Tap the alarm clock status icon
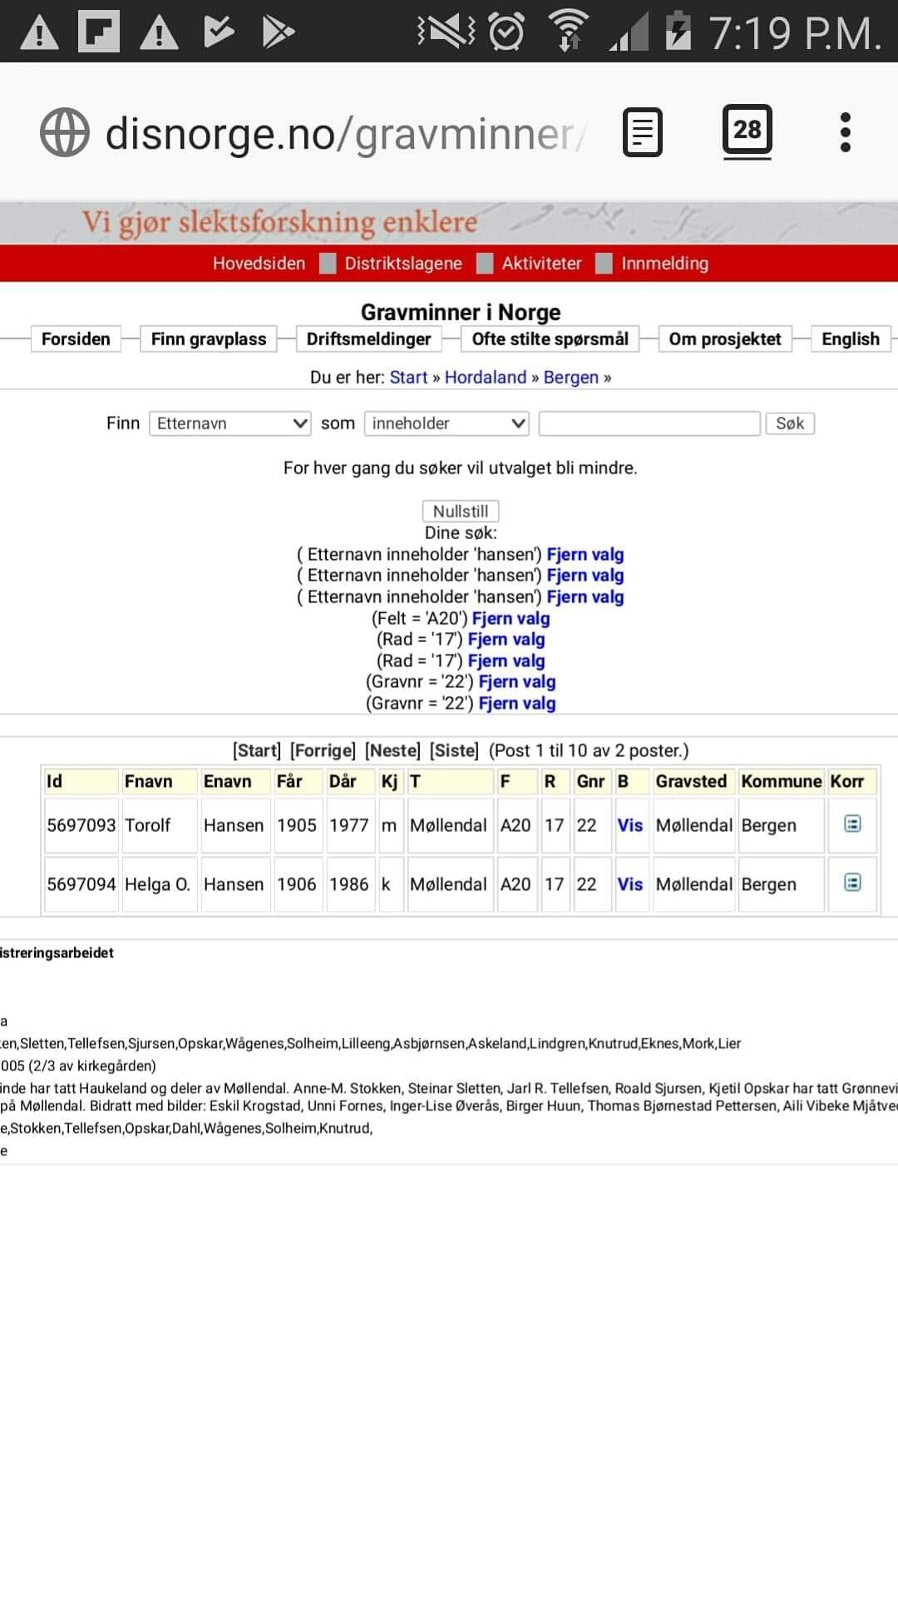The width and height of the screenshot is (898, 1597). click(x=506, y=32)
